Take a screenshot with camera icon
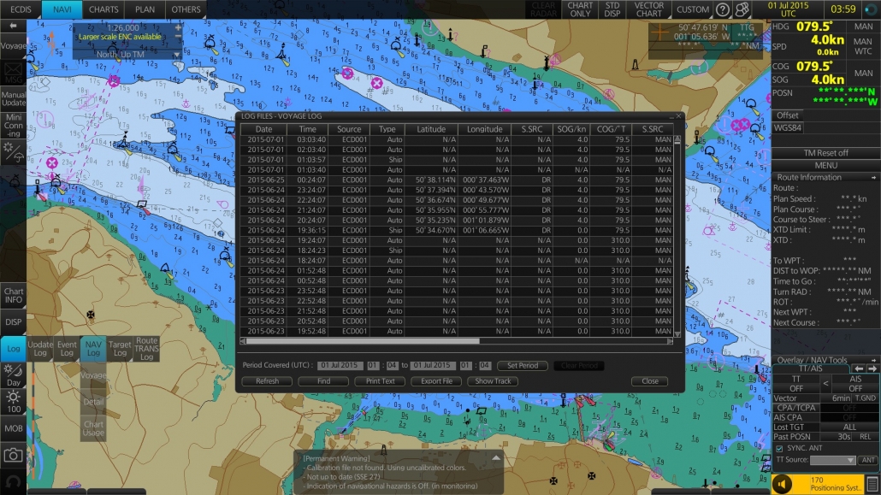The image size is (881, 495). 13,455
